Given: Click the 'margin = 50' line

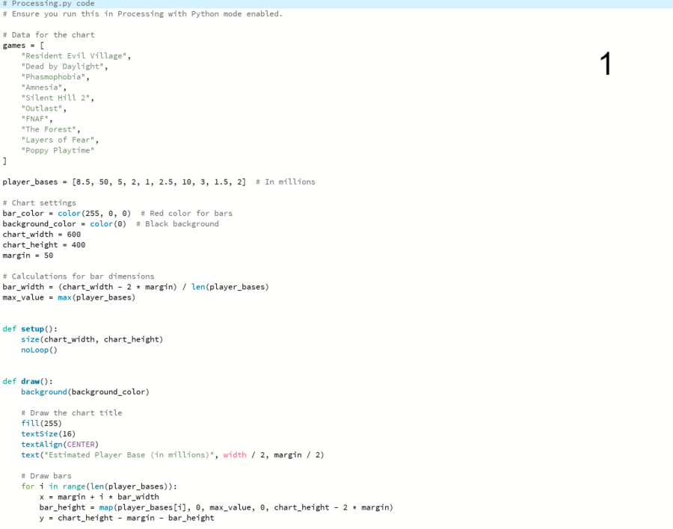Looking at the screenshot, I should point(28,256).
